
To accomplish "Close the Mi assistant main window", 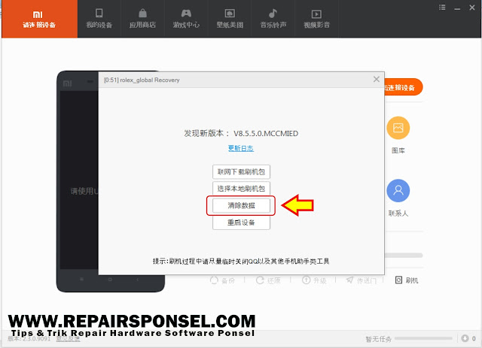I will (472, 8).
